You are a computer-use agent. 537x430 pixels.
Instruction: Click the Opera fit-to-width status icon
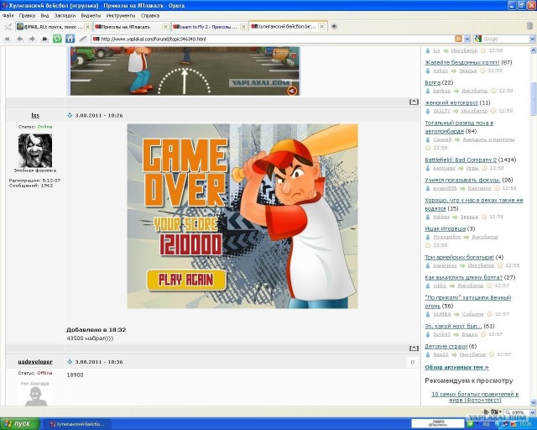click(x=486, y=412)
